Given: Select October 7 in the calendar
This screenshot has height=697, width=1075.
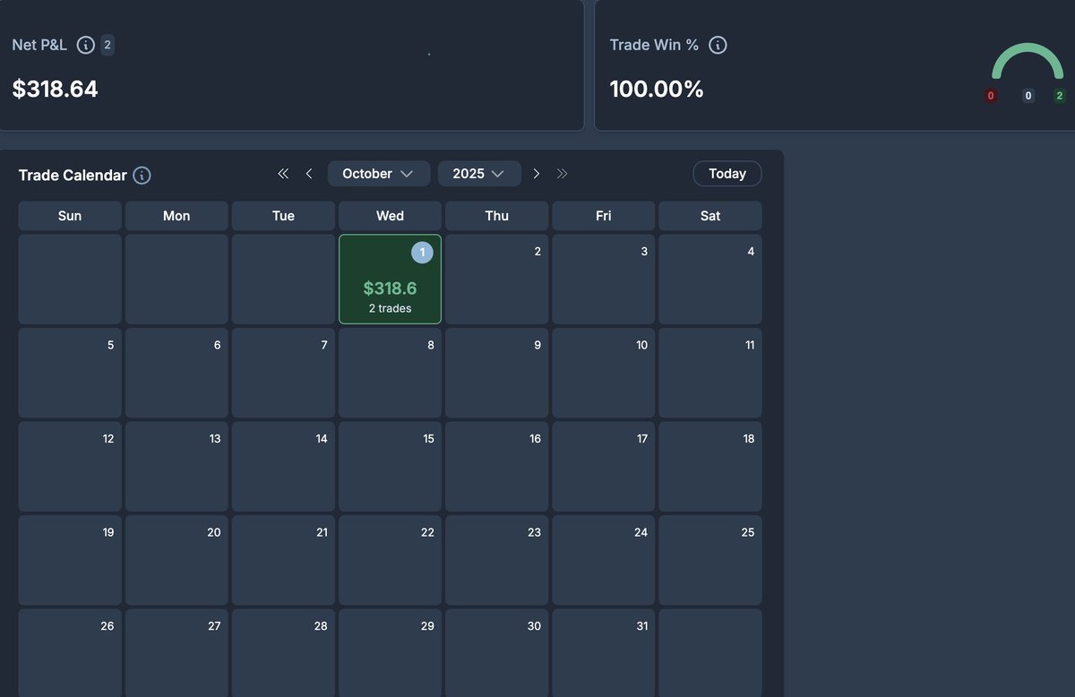Looking at the screenshot, I should 283,373.
